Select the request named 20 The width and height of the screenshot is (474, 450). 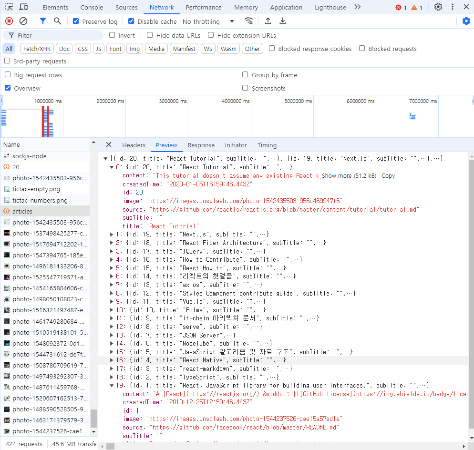pos(45,167)
